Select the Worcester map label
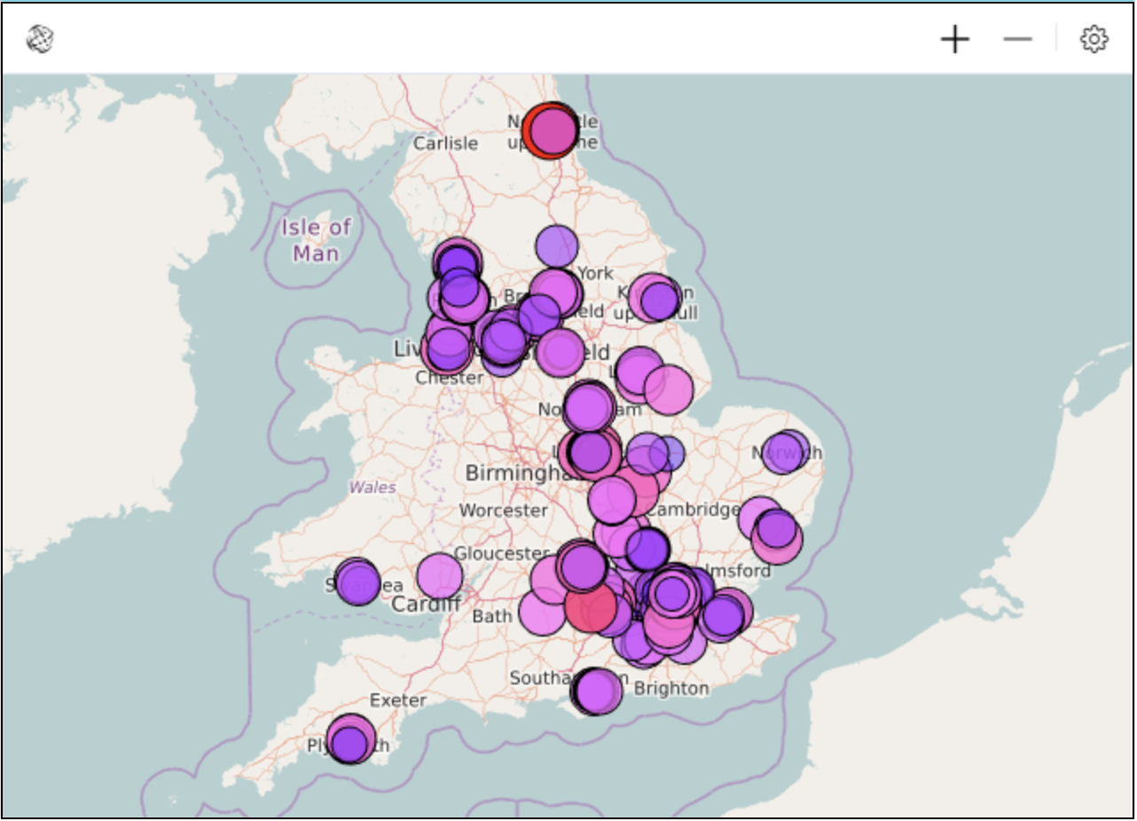Screen dimensions: 1137x821 coord(503,511)
